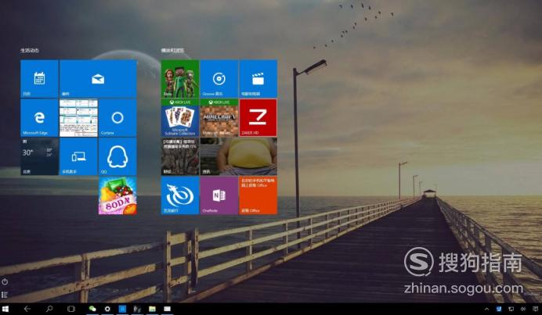The image size is (542, 315).
Task: Open the Cortana tile
Action: pyautogui.click(x=117, y=118)
